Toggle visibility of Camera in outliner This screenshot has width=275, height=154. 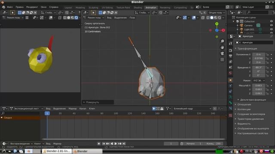tap(271, 25)
